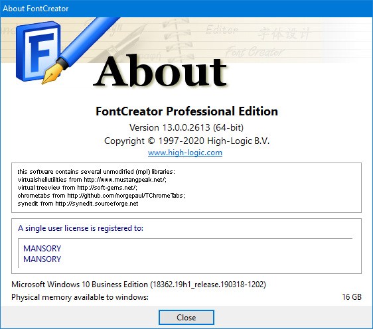Click the first MANSORY licensee line
373x329 pixels.
coord(42,249)
